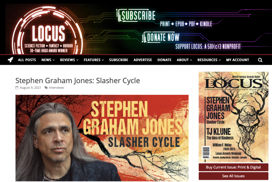Screen dimensions: 272x182
Task: Open All Posts in navigation
Action: coord(27,60)
